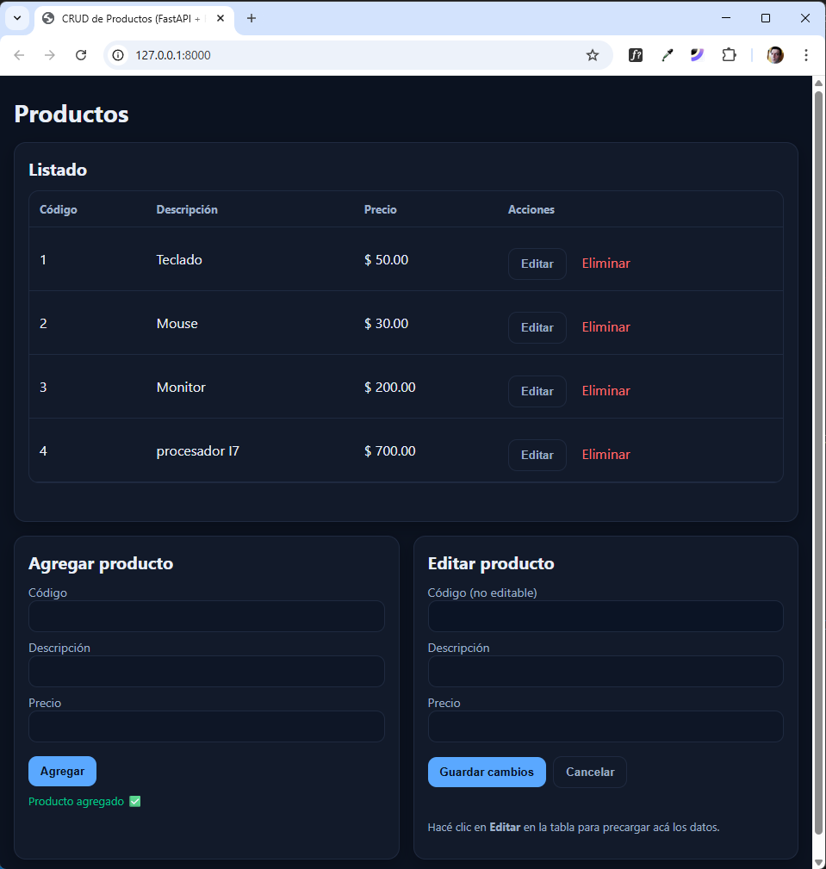
Task: Open the purple extension icon in toolbar
Action: tap(697, 55)
